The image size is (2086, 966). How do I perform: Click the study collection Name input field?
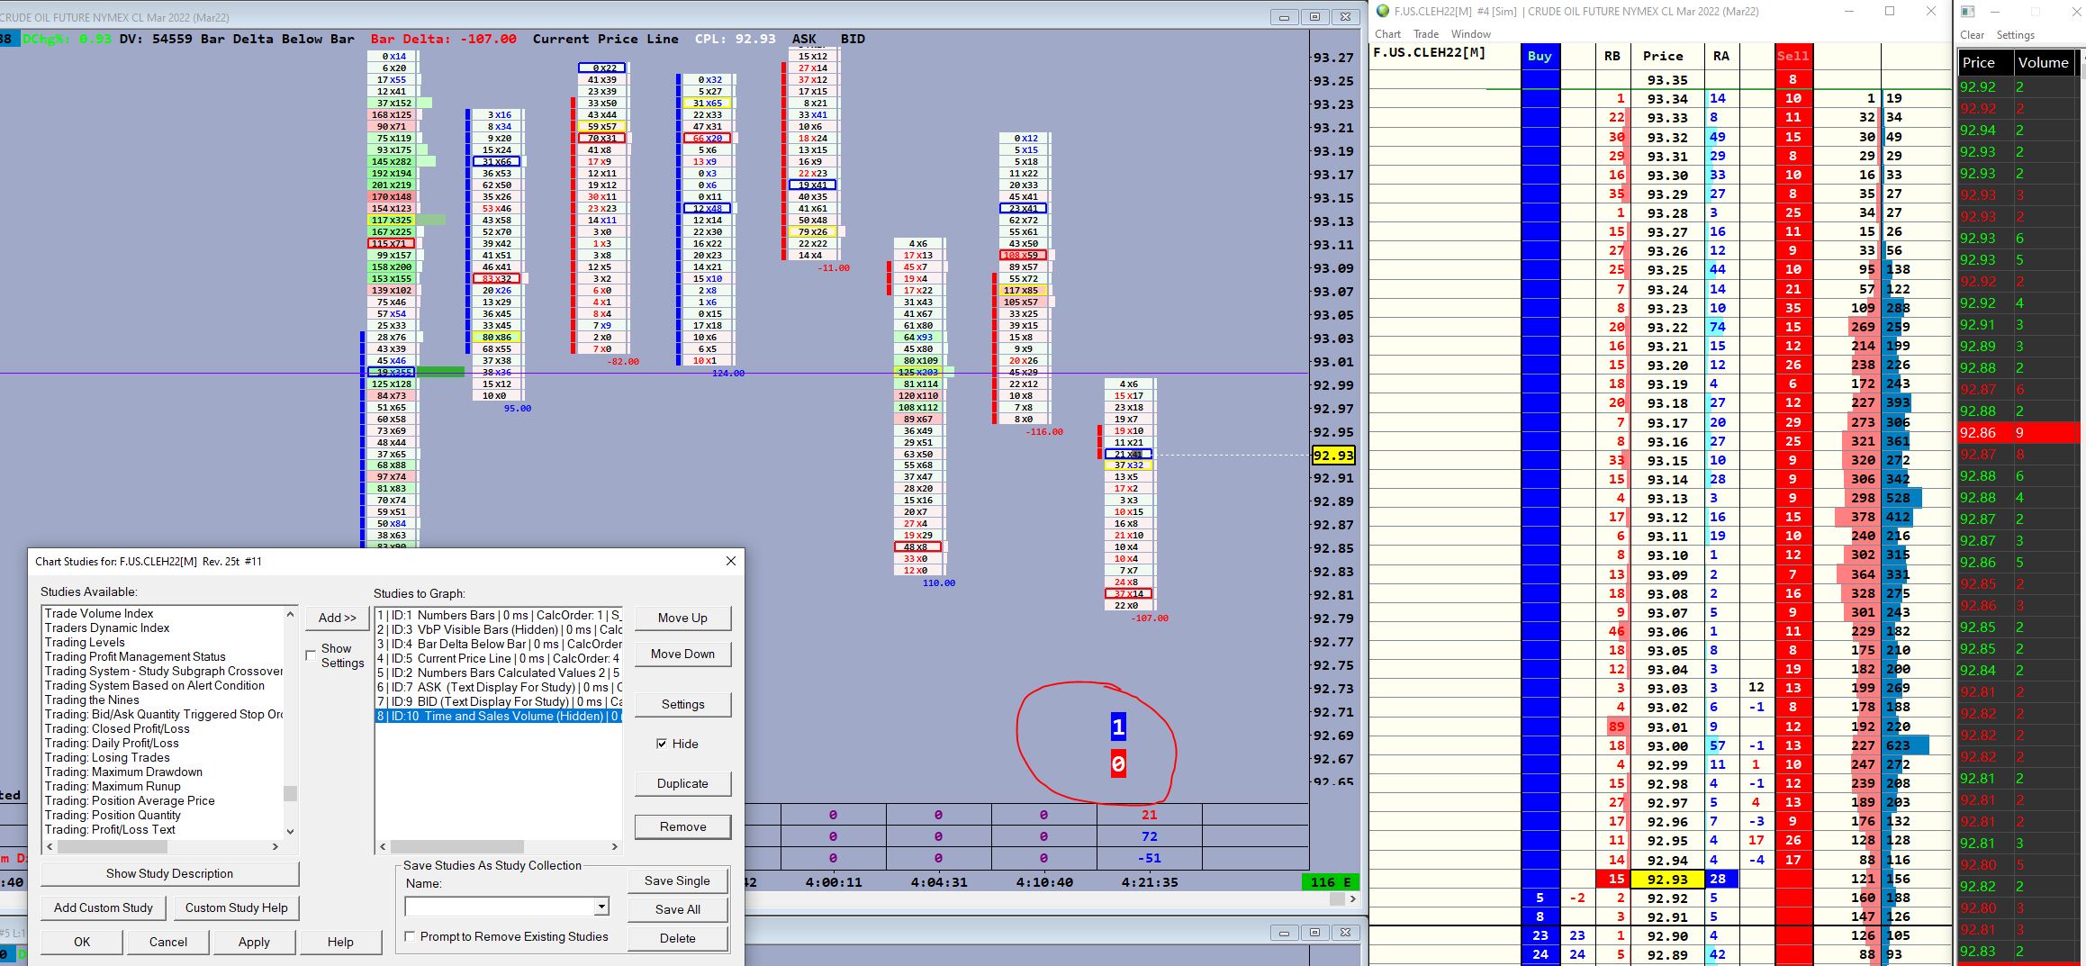pyautogui.click(x=500, y=906)
